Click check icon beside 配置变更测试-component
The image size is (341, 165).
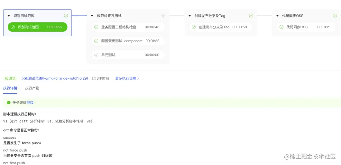pos(96,41)
